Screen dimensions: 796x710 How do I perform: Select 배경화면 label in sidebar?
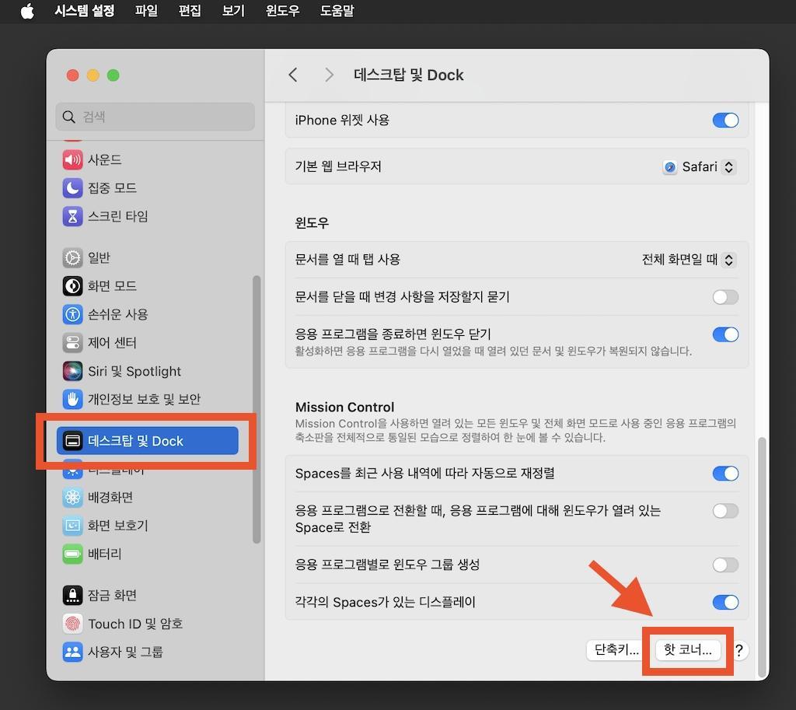[x=110, y=497]
